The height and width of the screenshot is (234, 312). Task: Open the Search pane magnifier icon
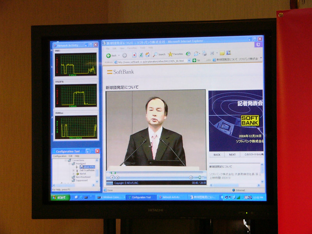coord(155,54)
